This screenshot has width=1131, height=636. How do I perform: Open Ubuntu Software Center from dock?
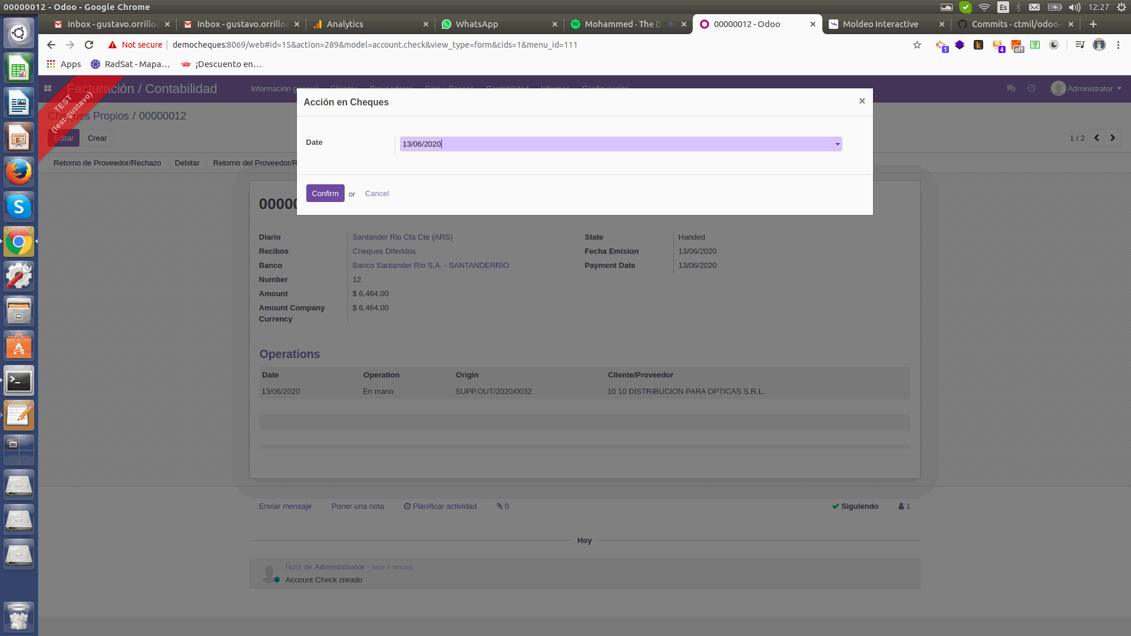click(x=19, y=346)
